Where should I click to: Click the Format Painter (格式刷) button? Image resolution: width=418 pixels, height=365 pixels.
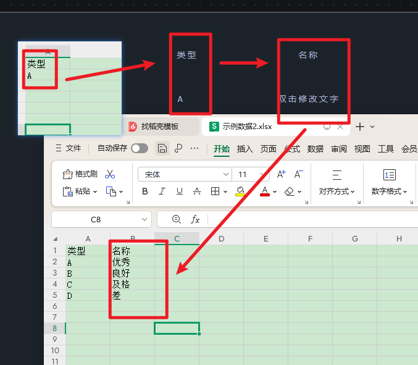pos(80,174)
